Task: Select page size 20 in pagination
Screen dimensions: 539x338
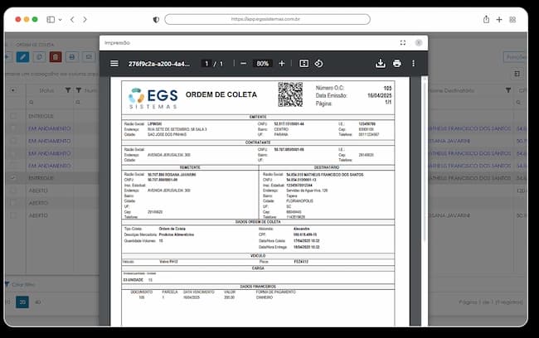Action: pos(22,302)
